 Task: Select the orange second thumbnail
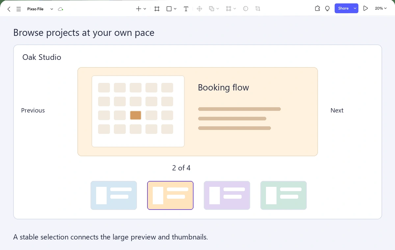point(170,195)
